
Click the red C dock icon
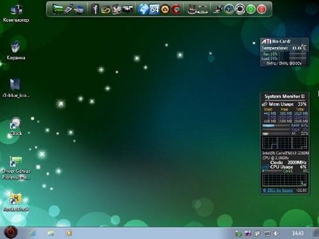(176, 10)
